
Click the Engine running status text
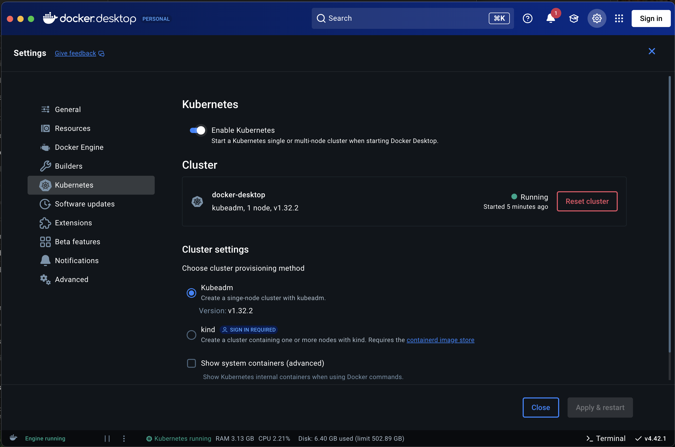pos(45,438)
